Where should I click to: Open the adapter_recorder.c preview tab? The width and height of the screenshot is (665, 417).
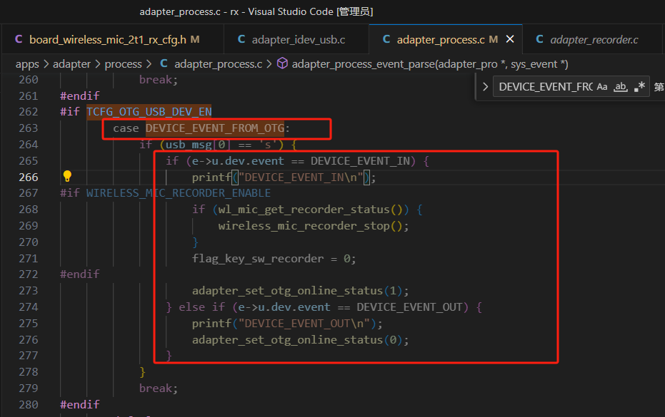coord(594,39)
